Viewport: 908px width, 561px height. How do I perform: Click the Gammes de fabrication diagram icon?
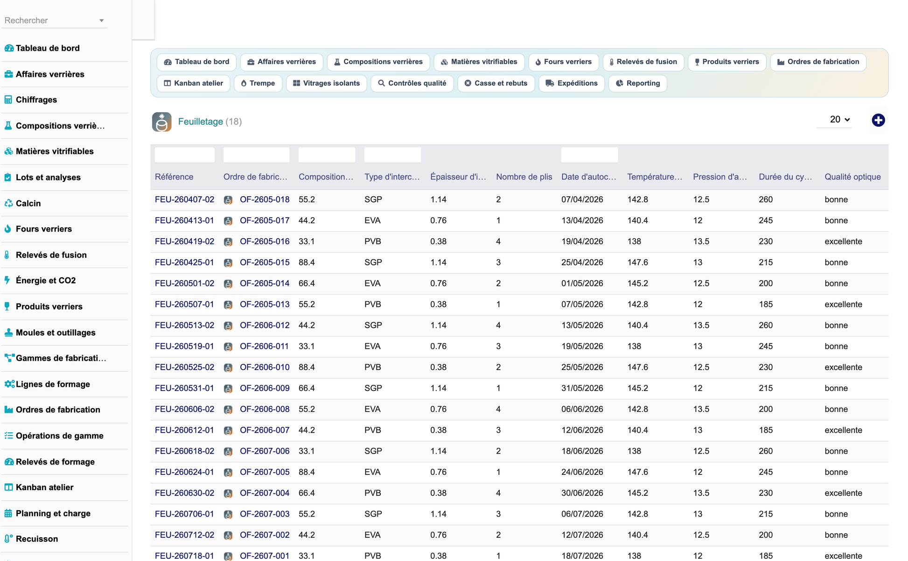point(9,358)
